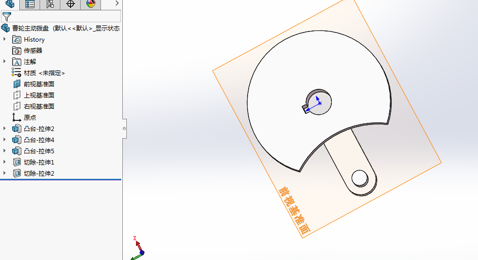Screen dimensions: 478x260
Task: Select the 右视基准面 plane icon
Action: (x=17, y=106)
